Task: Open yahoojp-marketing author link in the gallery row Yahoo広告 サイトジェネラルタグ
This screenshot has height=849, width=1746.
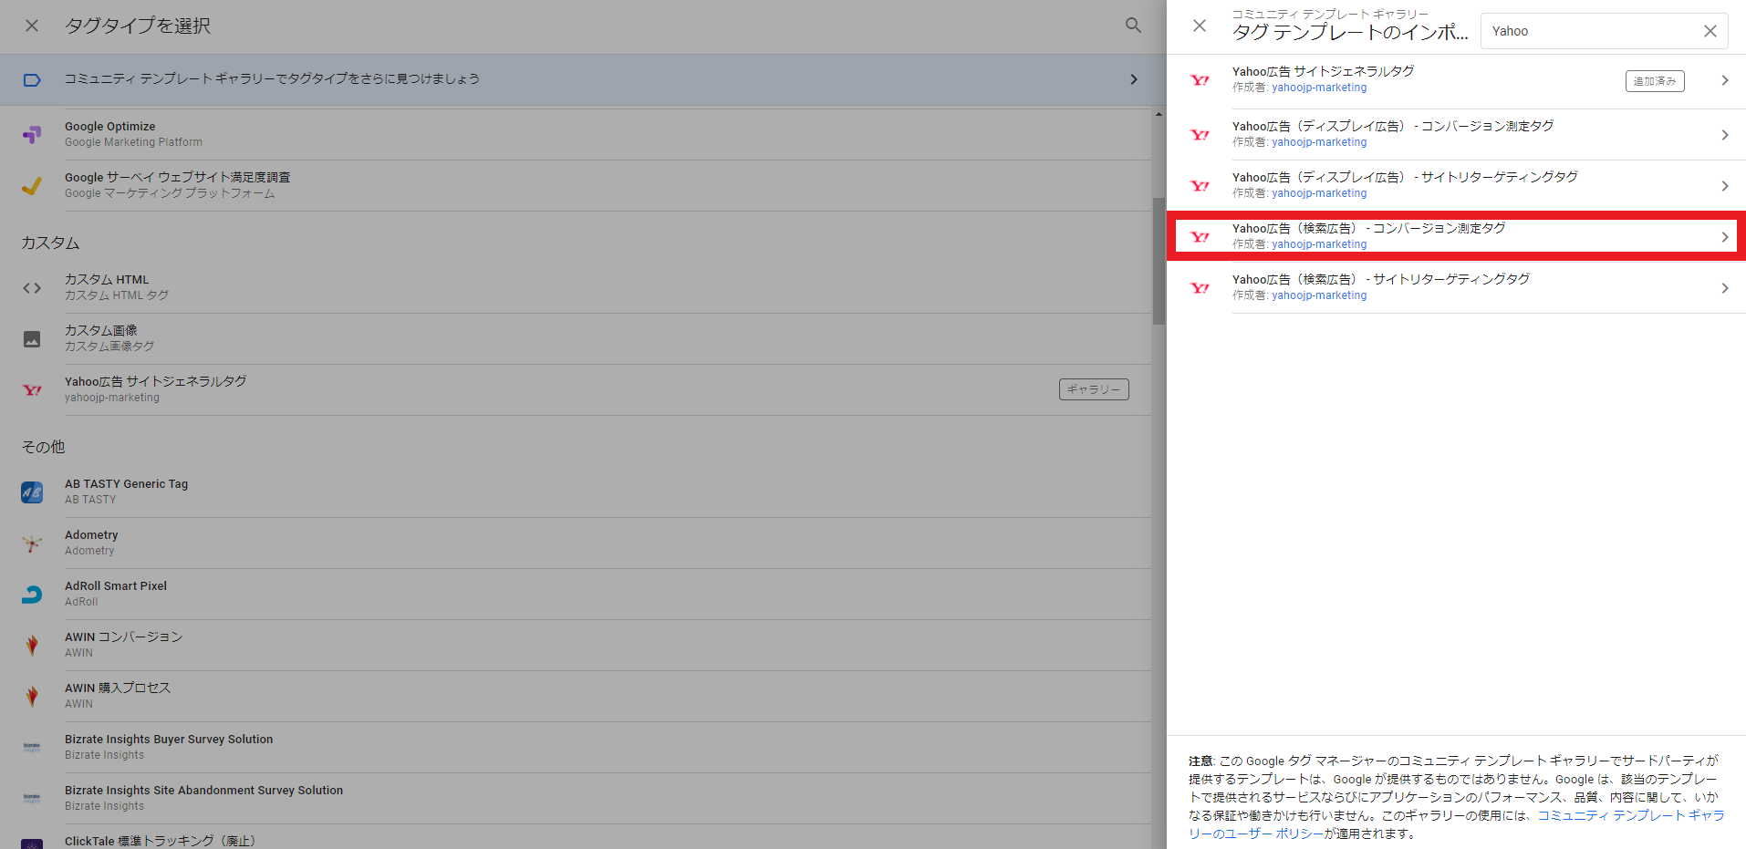Action: [x=1319, y=88]
